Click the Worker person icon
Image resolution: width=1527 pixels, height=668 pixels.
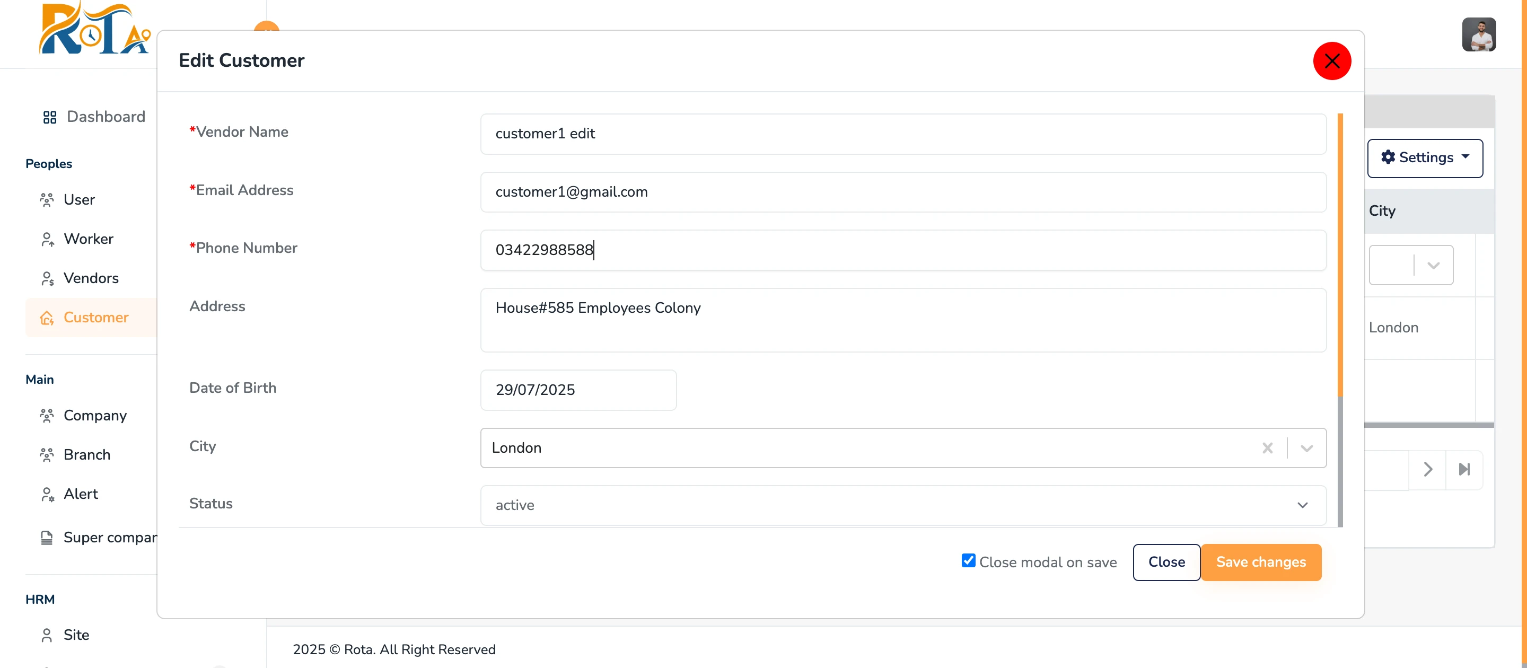(x=47, y=239)
